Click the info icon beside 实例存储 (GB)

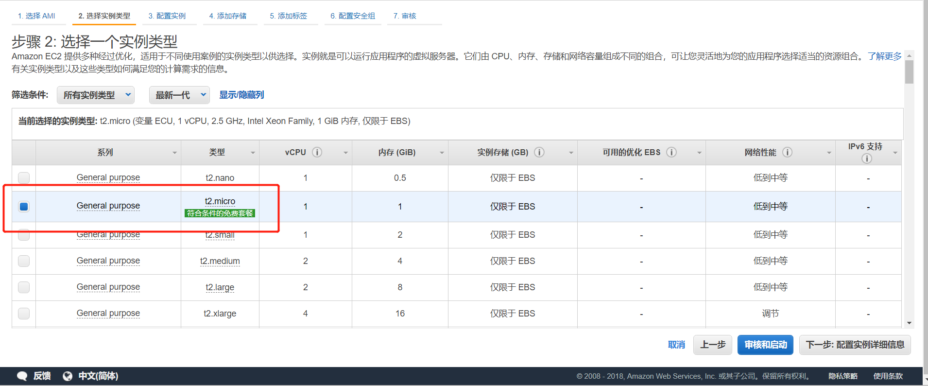coord(539,152)
